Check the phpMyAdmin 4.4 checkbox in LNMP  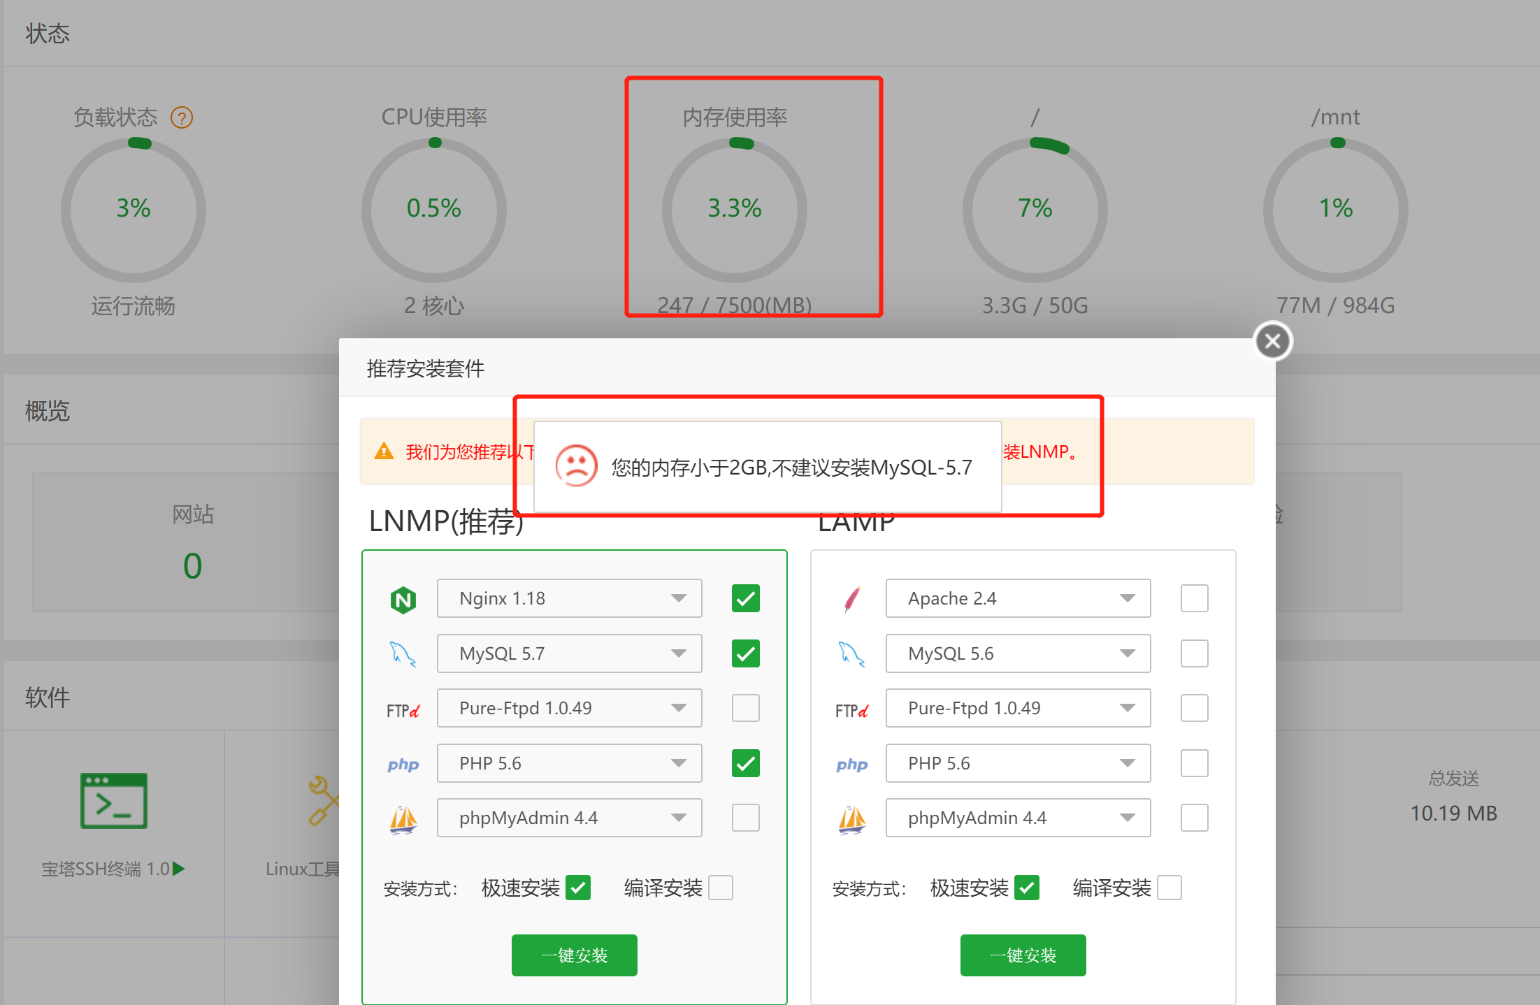point(746,818)
